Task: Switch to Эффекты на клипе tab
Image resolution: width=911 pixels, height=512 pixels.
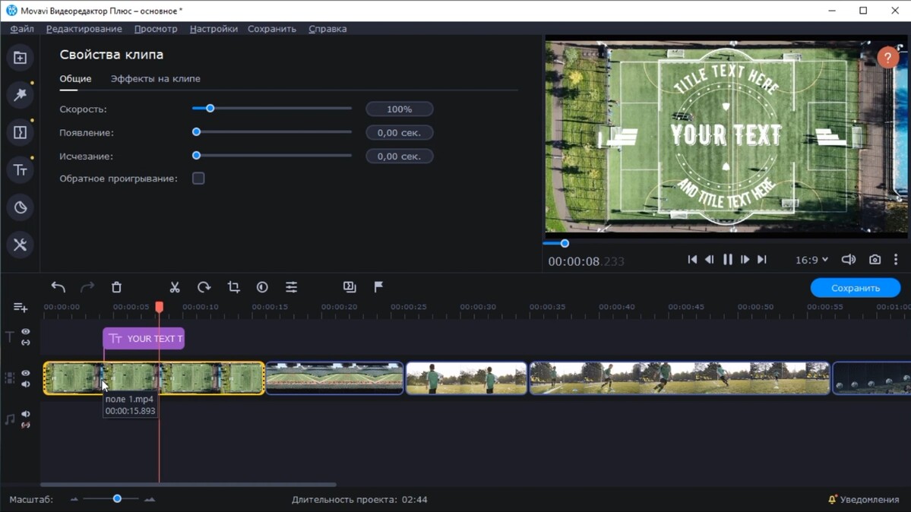Action: (156, 78)
